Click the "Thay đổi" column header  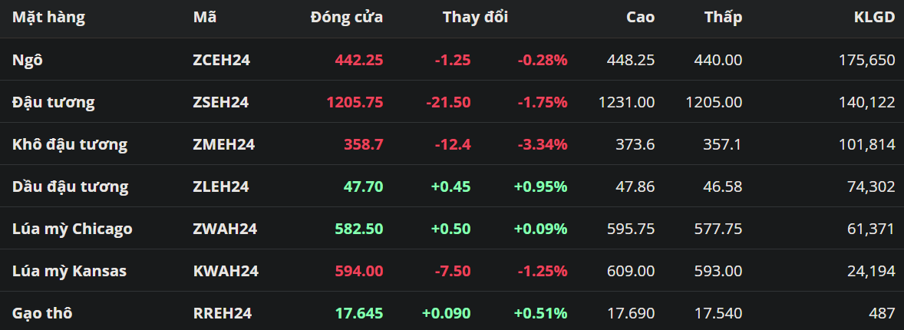pyautogui.click(x=475, y=17)
